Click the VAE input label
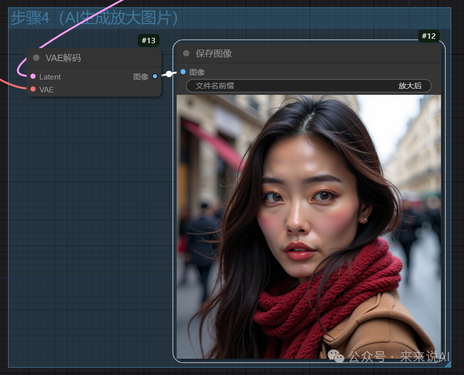This screenshot has width=464, height=375. 46,89
